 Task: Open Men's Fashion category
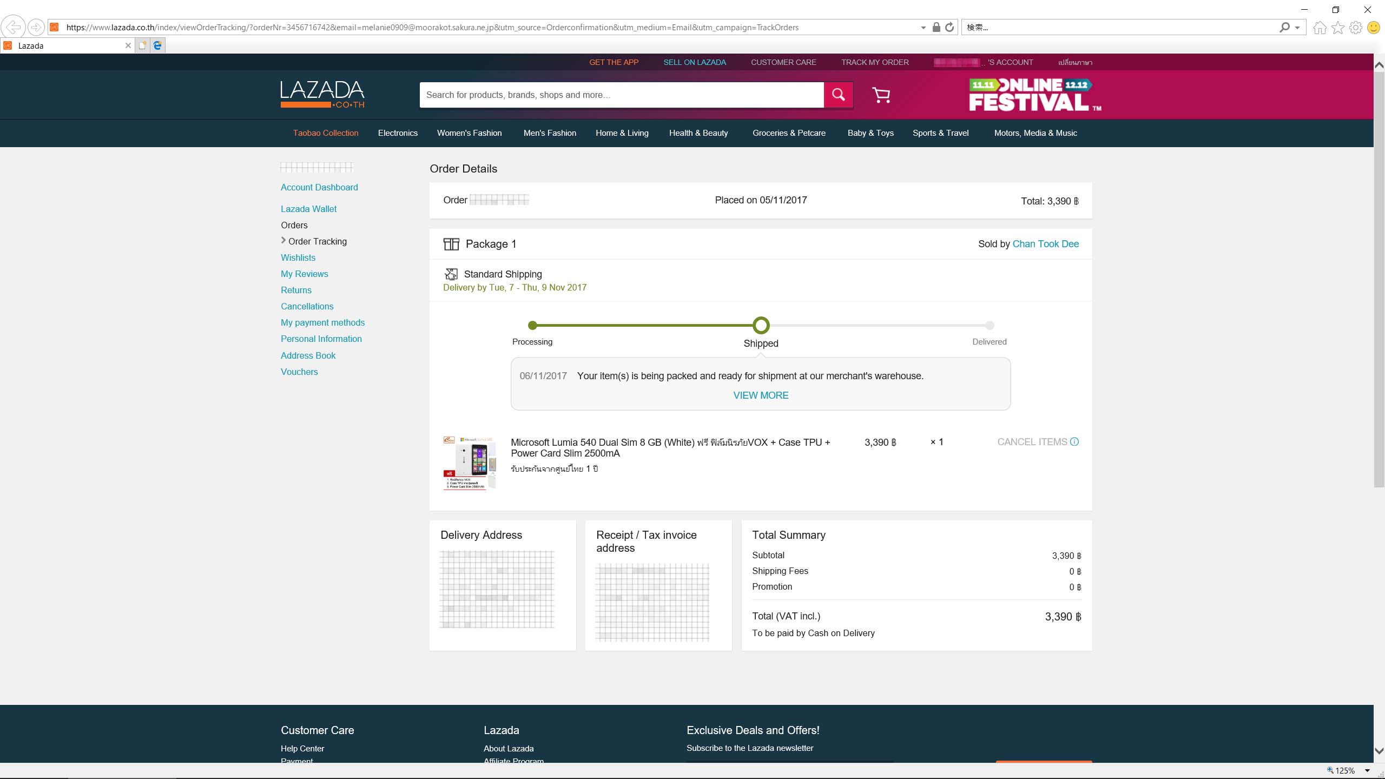click(550, 133)
